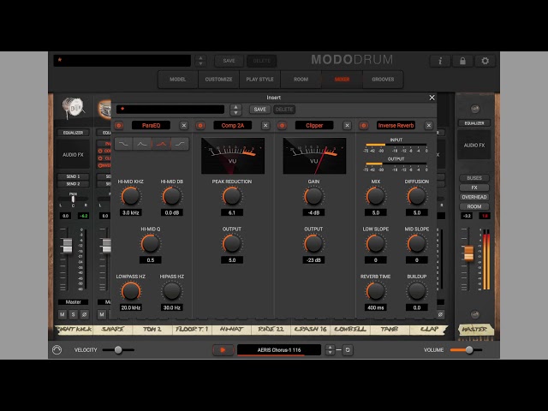The height and width of the screenshot is (411, 548).
Task: Select the orange hi-mid bell shape in ParaEQ
Action: coord(161,144)
